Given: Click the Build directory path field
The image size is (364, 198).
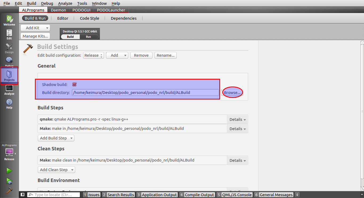Looking at the screenshot, I should (x=145, y=93).
